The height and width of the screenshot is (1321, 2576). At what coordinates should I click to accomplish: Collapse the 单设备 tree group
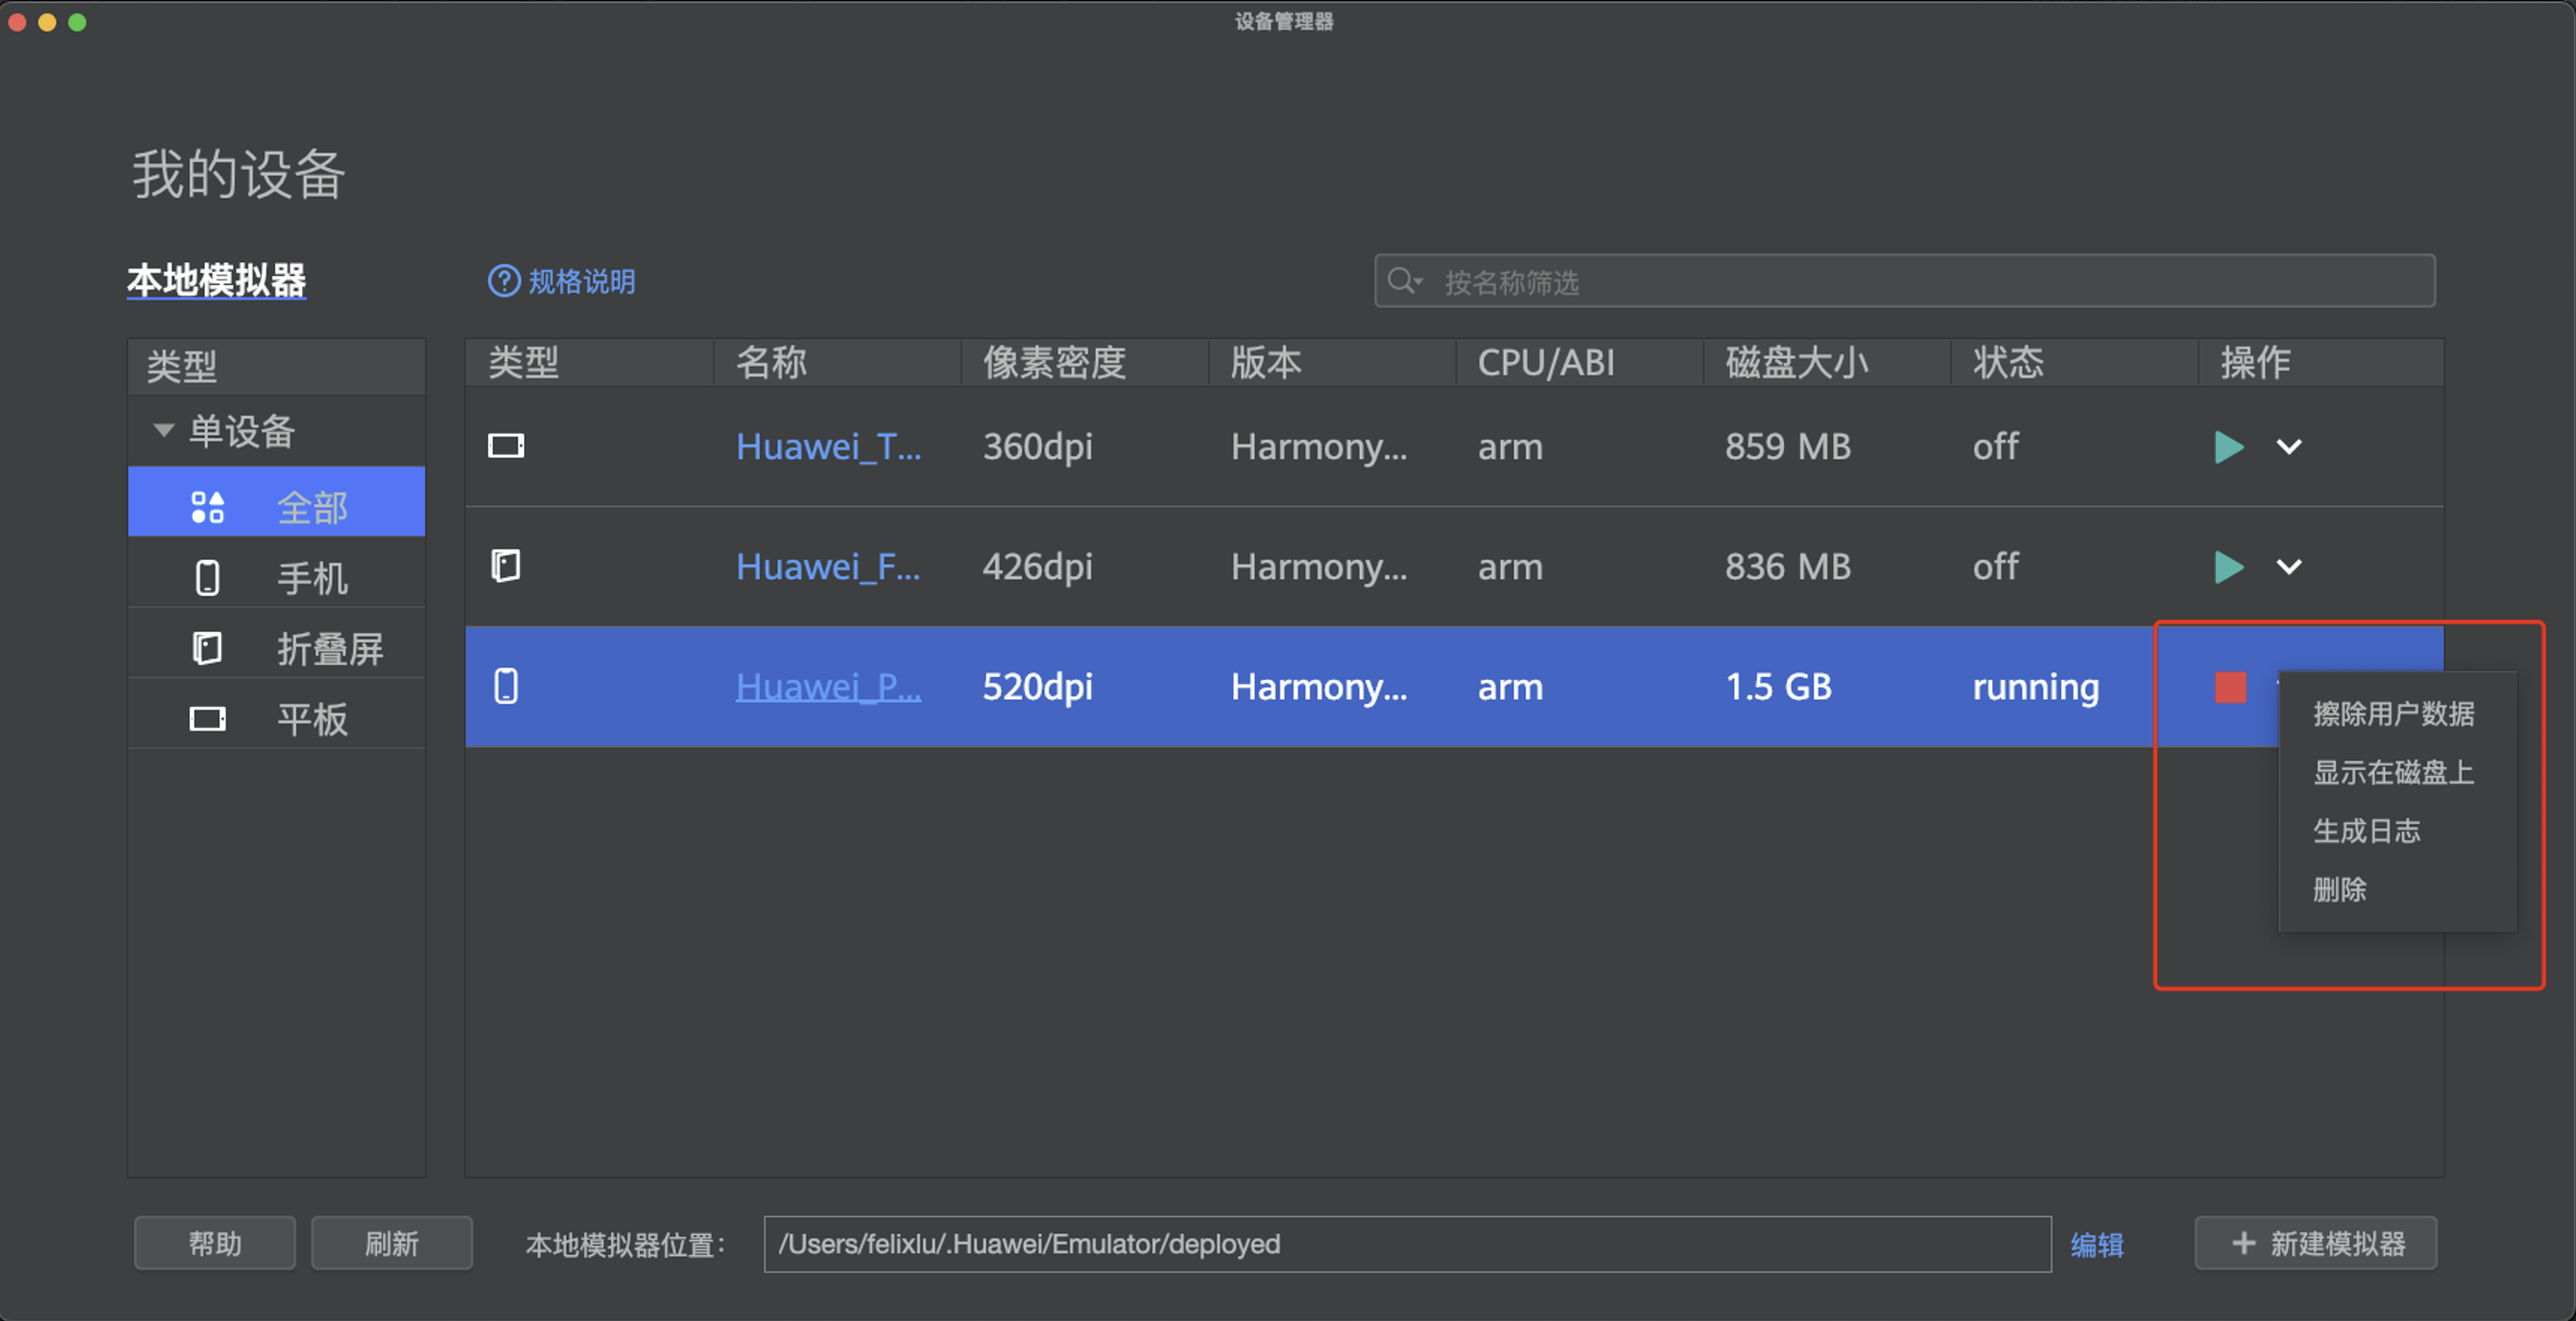pos(163,431)
